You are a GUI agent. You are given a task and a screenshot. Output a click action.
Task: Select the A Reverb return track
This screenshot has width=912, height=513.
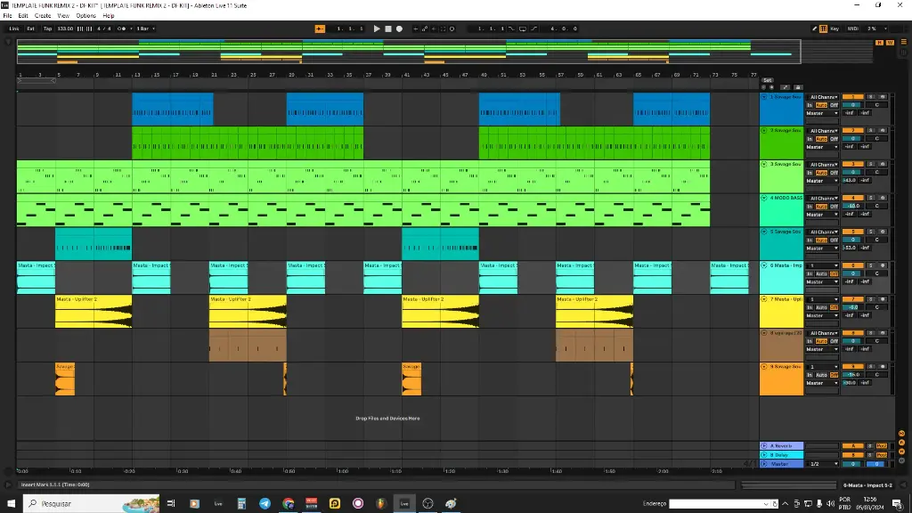[x=782, y=446]
